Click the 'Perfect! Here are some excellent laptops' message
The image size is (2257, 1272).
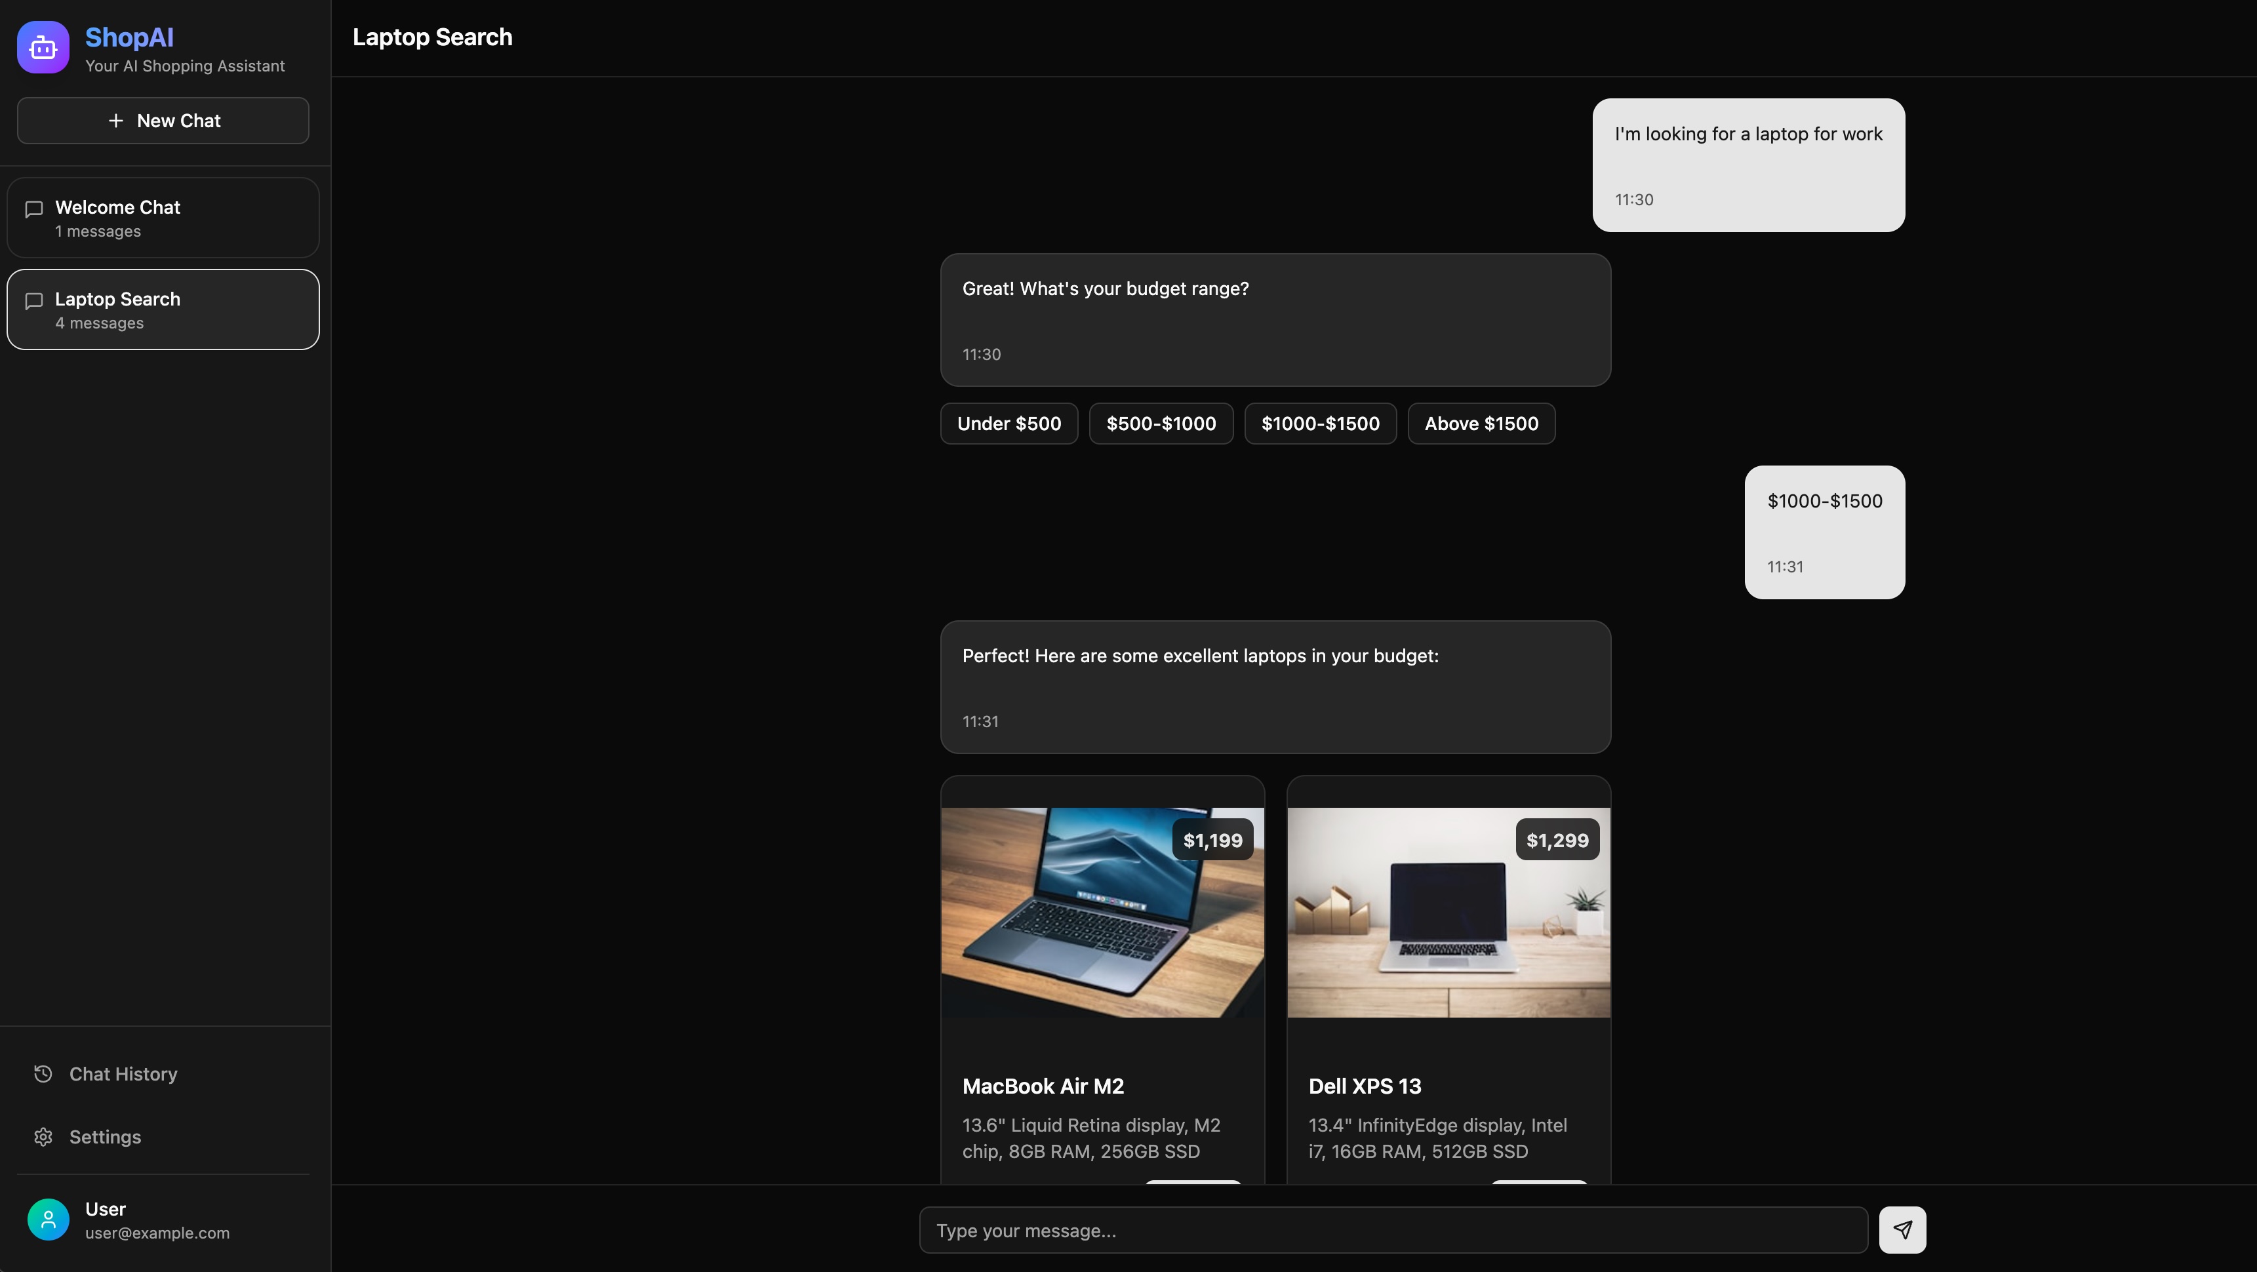[1275, 686]
